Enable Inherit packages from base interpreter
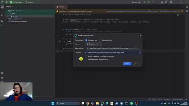 (86, 56)
